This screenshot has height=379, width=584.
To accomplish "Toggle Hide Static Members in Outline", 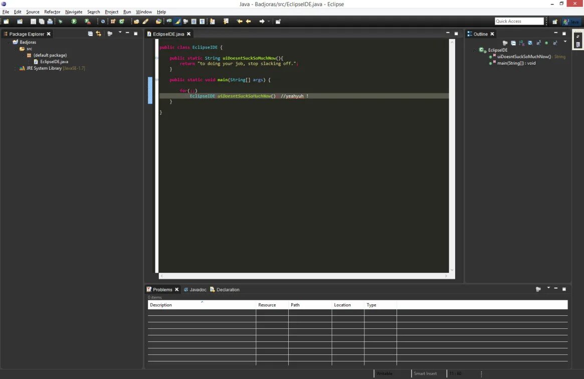I will [x=538, y=43].
